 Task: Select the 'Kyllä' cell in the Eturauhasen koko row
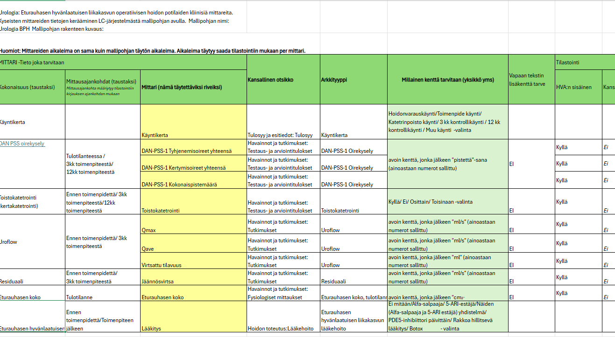click(x=578, y=293)
